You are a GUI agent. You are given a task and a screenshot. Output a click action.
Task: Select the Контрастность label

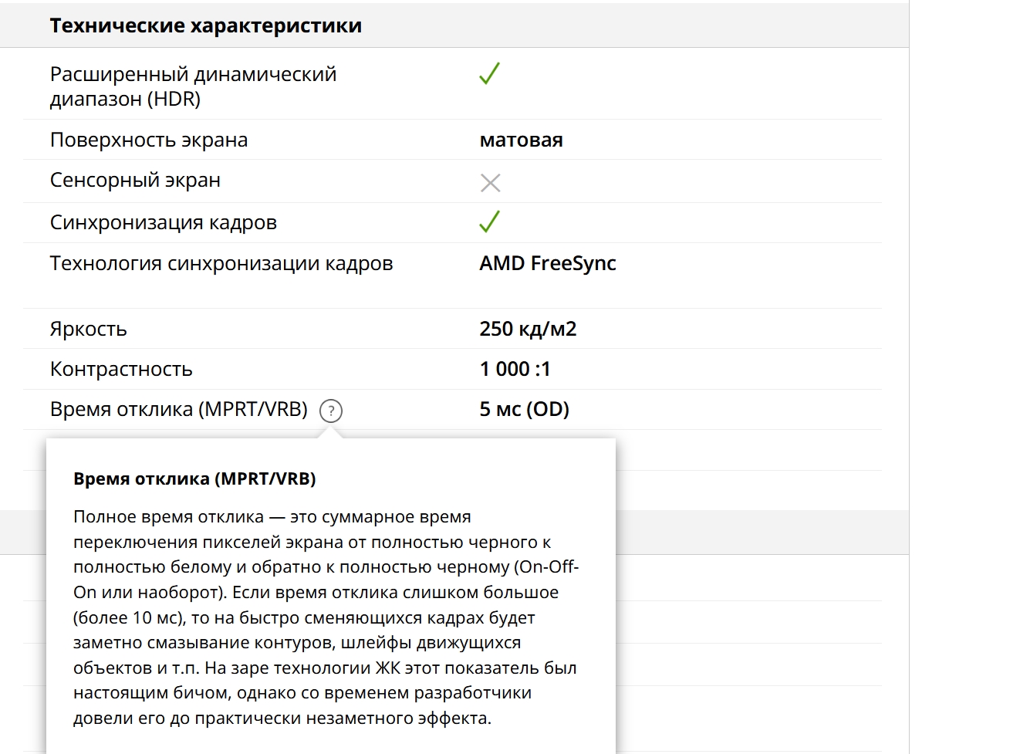click(x=121, y=369)
